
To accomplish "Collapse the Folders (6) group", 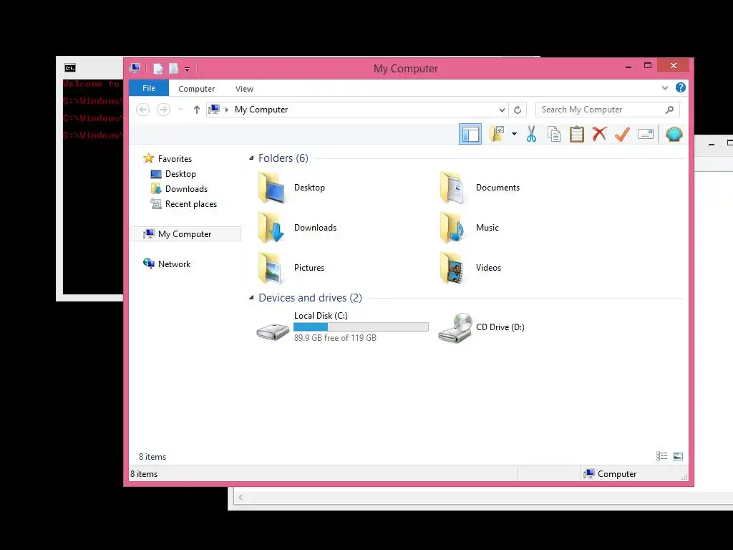I will coord(251,158).
